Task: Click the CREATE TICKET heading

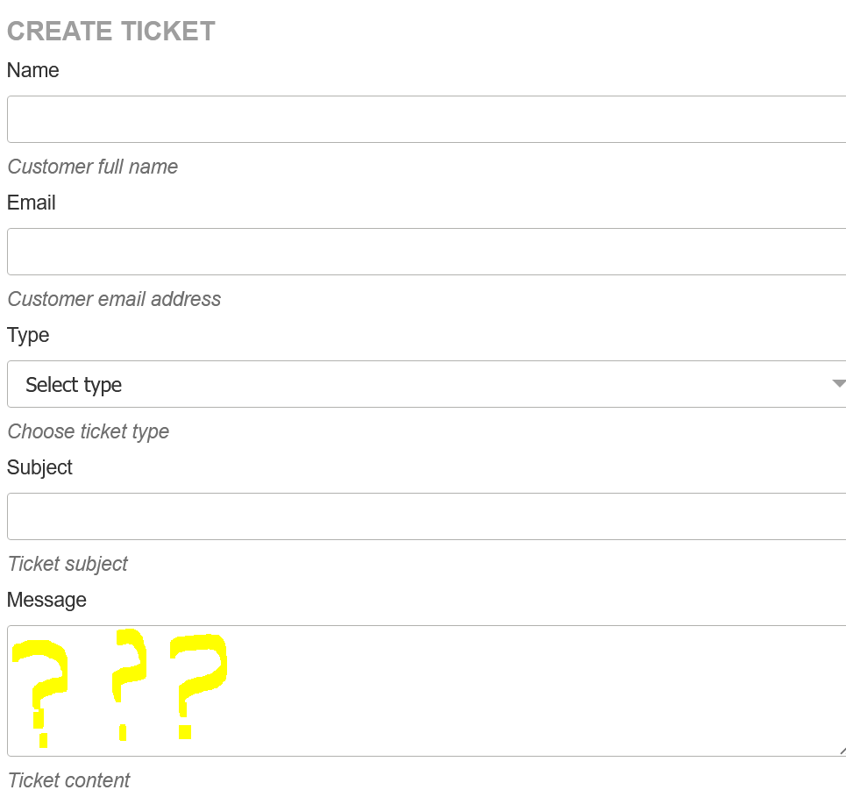Action: (110, 31)
